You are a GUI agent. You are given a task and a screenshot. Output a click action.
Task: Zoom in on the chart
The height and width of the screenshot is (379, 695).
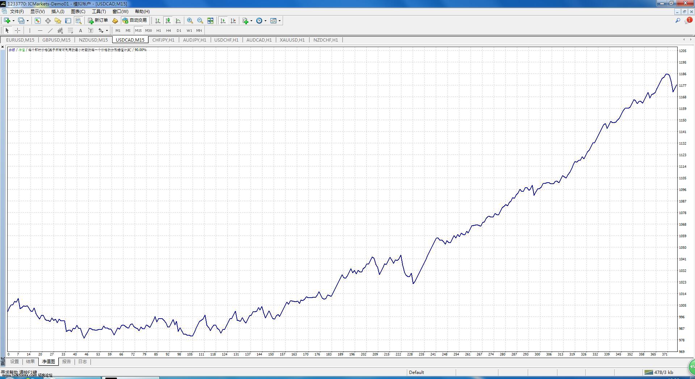pyautogui.click(x=190, y=21)
